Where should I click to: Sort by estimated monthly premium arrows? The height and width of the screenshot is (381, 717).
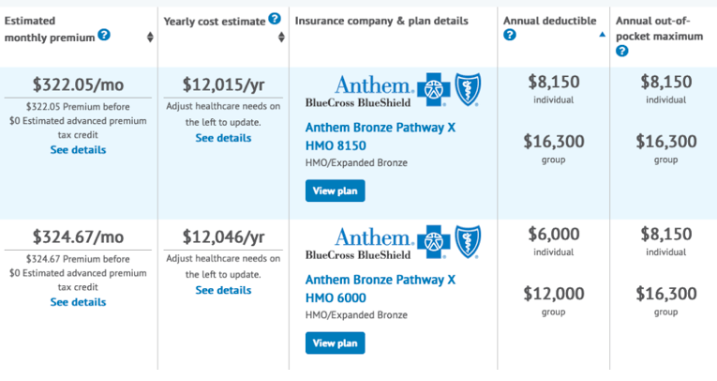[x=150, y=38]
